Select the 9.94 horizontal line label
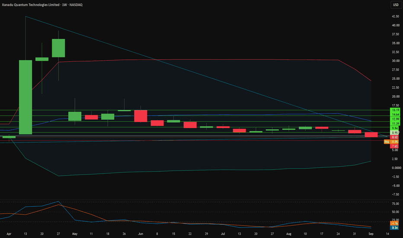The width and height of the screenshot is (403, 238). coord(395,128)
